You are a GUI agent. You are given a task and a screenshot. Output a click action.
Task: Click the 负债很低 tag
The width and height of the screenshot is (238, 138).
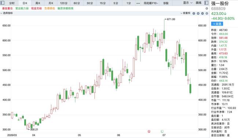[50, 8]
